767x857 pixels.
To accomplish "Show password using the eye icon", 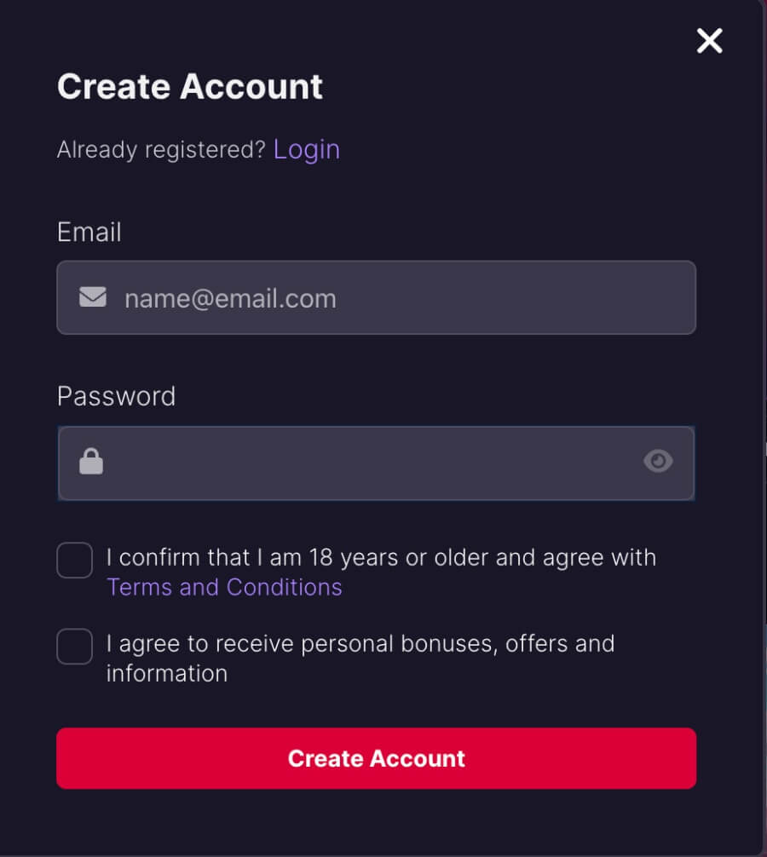I will pos(658,461).
